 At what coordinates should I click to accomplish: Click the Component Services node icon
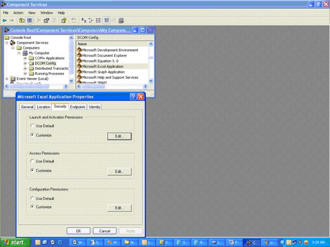[x=13, y=43]
